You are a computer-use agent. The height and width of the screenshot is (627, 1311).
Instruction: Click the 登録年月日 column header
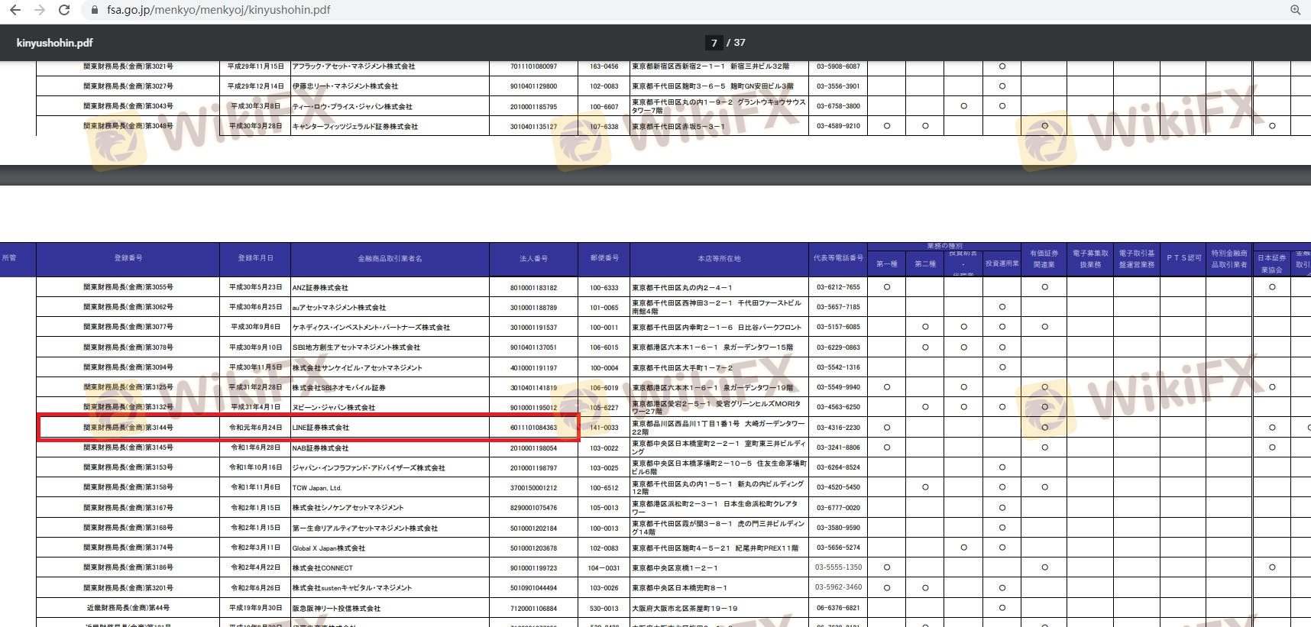tap(255, 259)
